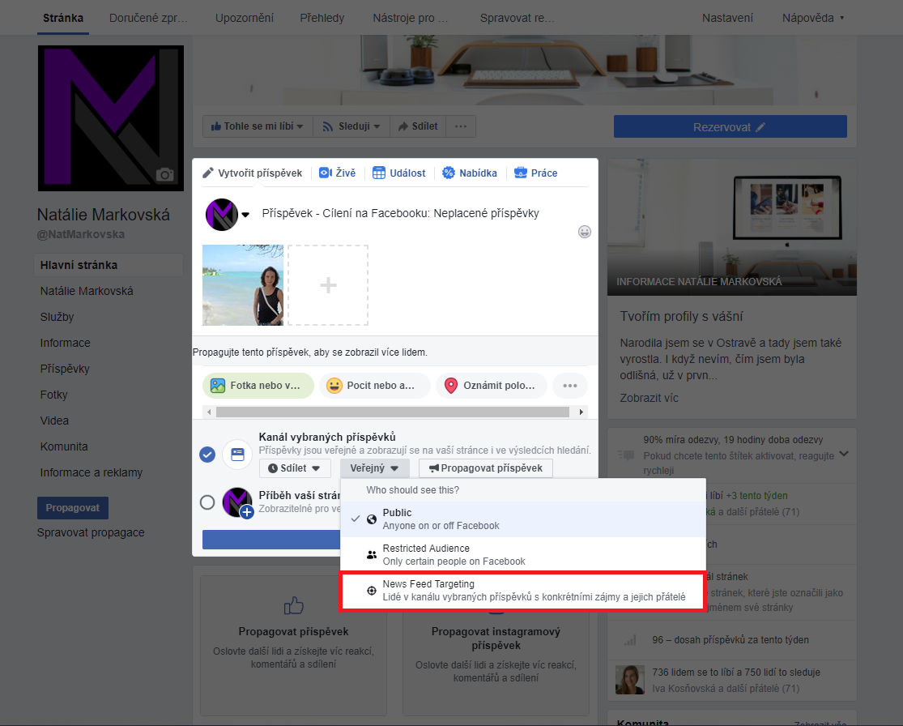Viewport: 903px width, 726px height.
Task: Click the News Feed channel icon
Action: click(x=237, y=455)
